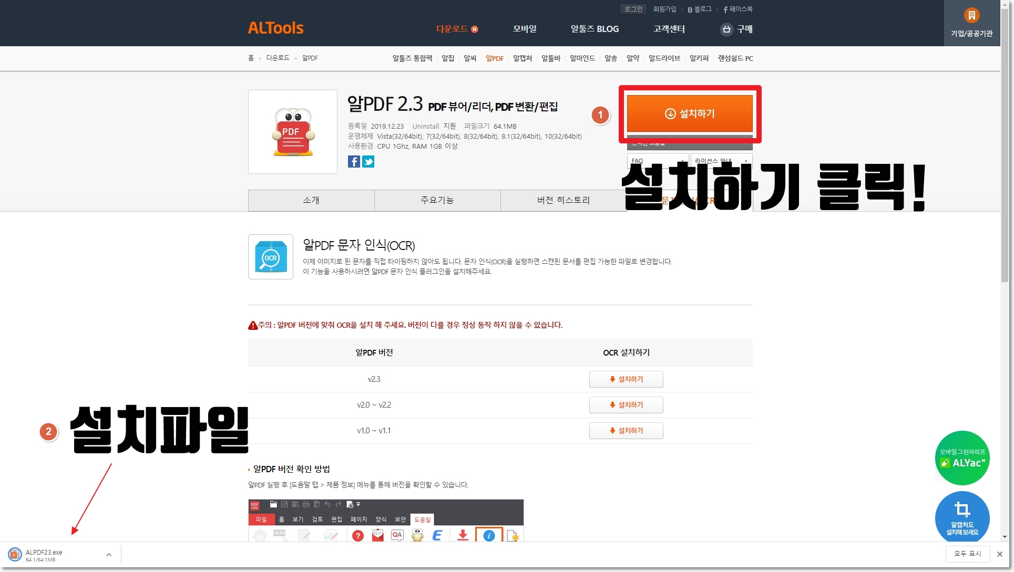Open the downloaded ALPDF23.exe file
This screenshot has width=1014, height=572.
[44, 555]
